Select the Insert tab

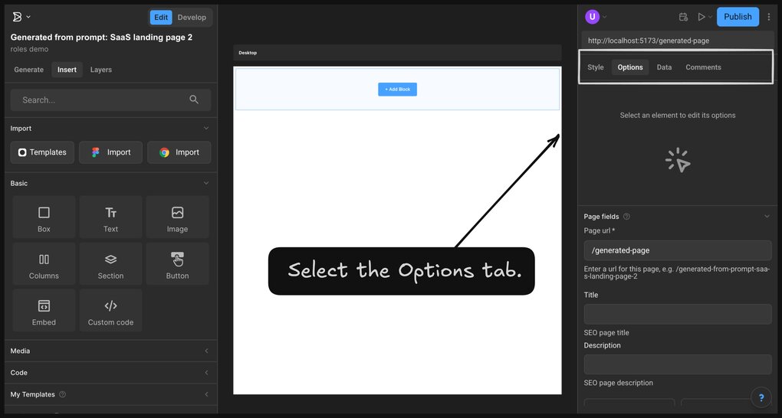coord(67,70)
